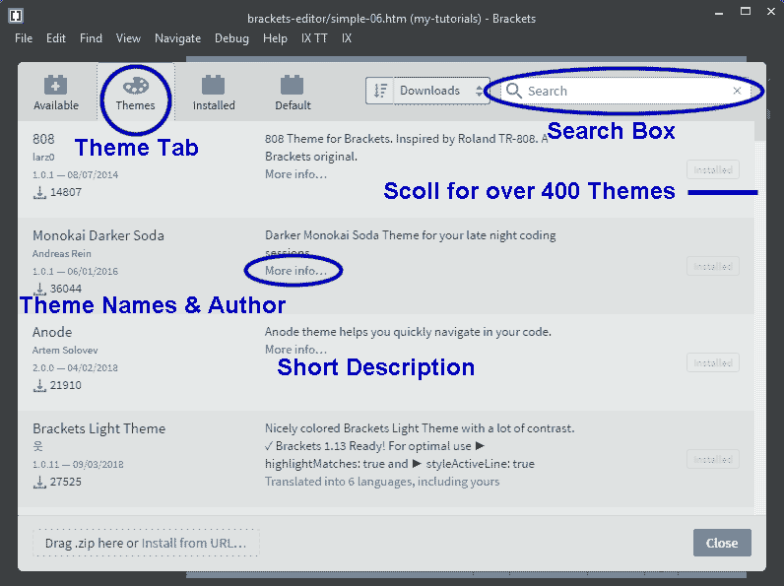
Task: Click Installed button for Anode theme
Action: [712, 363]
